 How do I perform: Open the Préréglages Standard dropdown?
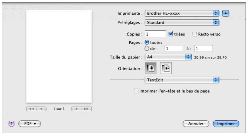[182, 23]
